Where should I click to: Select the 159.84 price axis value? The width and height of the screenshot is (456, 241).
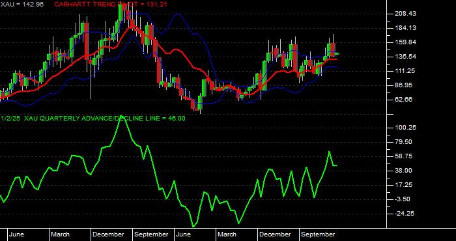405,42
